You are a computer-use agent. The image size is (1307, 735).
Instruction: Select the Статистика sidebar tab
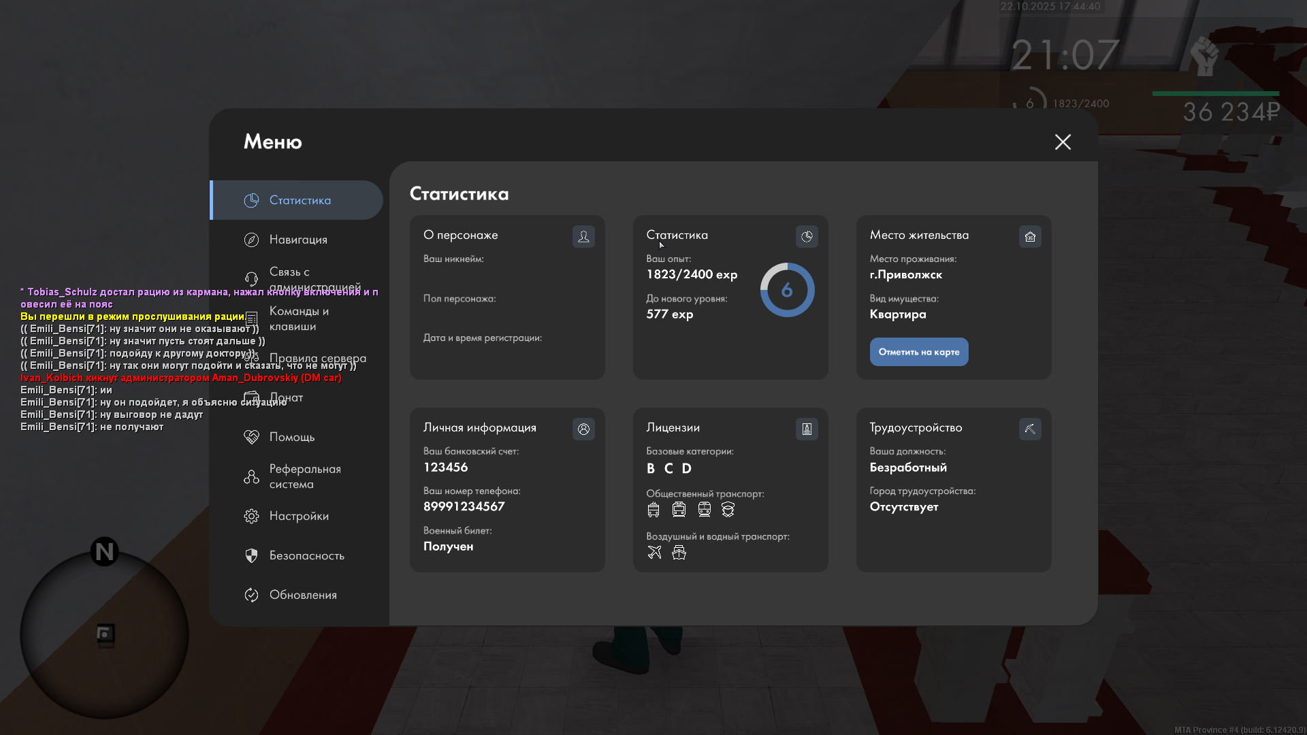point(300,200)
